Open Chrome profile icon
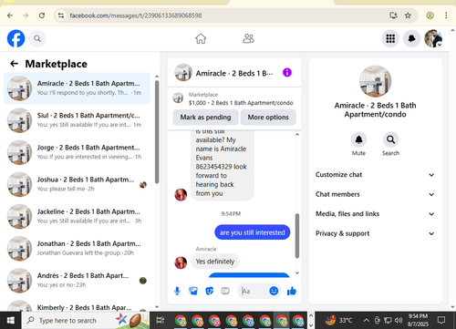This screenshot has width=456, height=329. coord(430,15)
